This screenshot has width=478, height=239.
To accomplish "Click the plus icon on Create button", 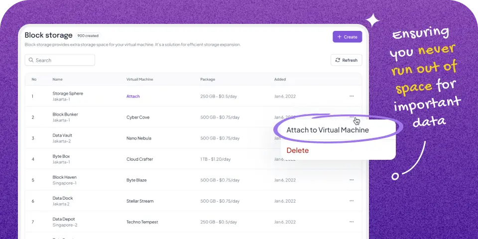I will (340, 37).
